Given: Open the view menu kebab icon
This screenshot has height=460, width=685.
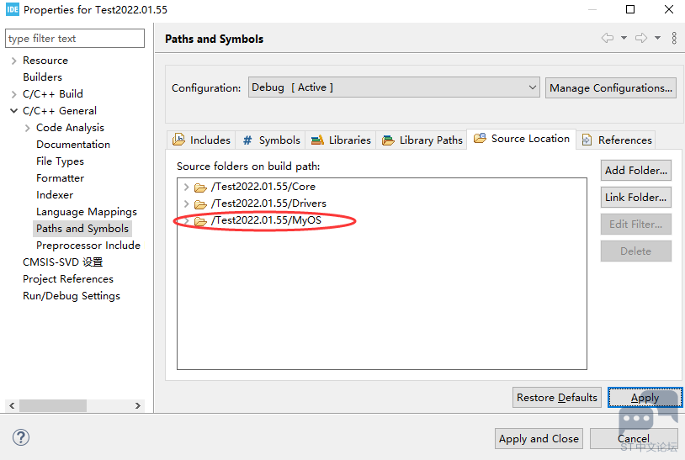Looking at the screenshot, I should (674, 39).
